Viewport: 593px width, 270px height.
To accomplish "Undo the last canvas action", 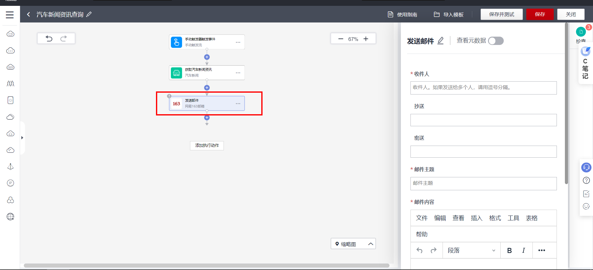I will pos(49,38).
